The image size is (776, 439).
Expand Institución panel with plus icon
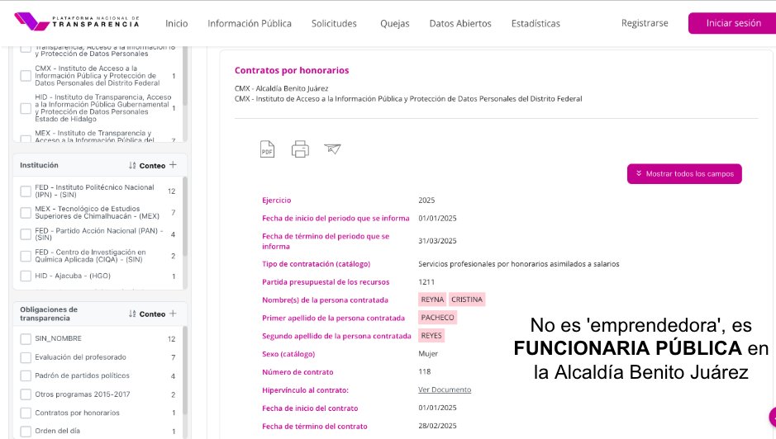pos(173,165)
